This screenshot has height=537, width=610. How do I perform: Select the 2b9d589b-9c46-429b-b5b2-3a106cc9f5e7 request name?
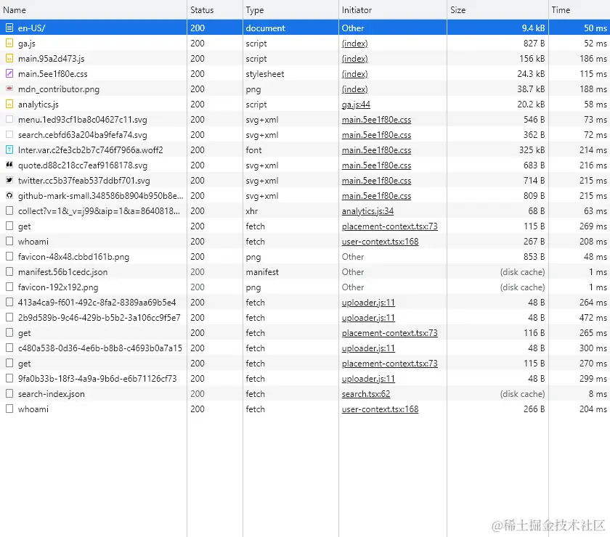point(99,317)
